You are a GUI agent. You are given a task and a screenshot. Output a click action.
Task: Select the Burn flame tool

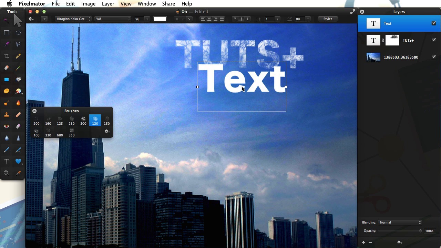(18, 103)
